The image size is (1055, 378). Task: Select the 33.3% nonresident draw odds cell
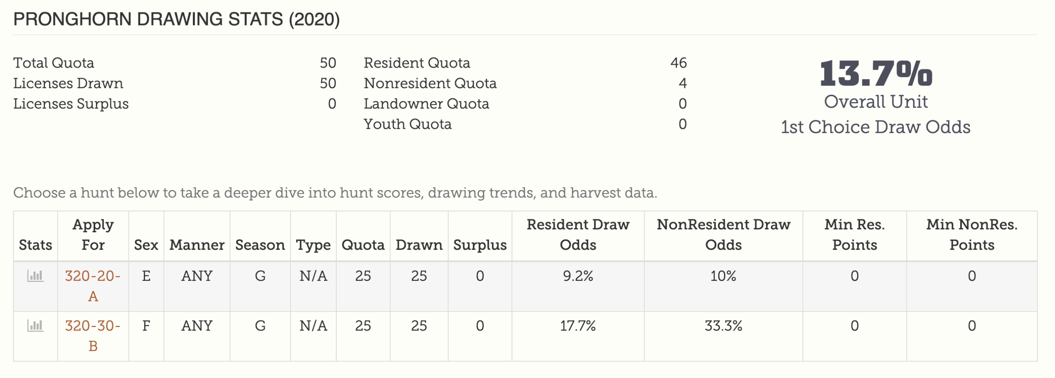[x=723, y=326]
